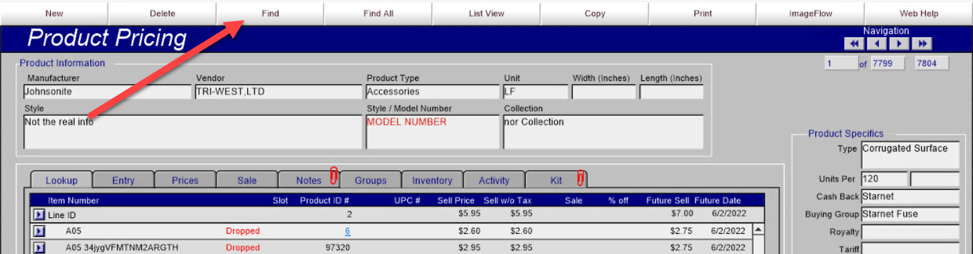973x254 pixels.
Task: Click item list scrollbar up arrow
Action: (759, 230)
